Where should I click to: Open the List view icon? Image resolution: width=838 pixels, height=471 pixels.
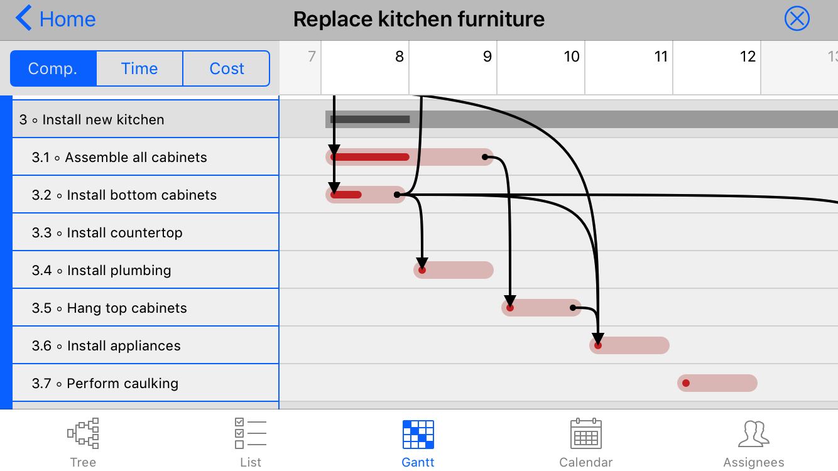point(250,434)
